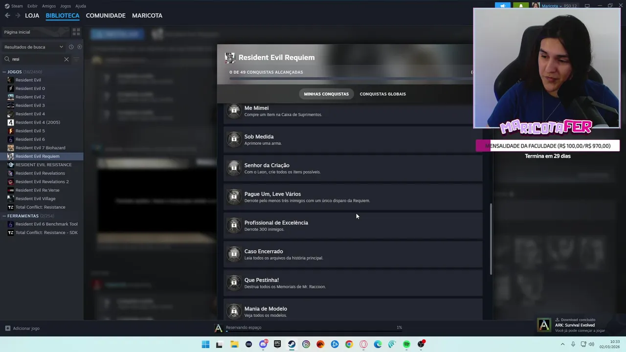Select the MINHAS CONQUISTAS tab
Image resolution: width=626 pixels, height=352 pixels.
click(x=326, y=94)
